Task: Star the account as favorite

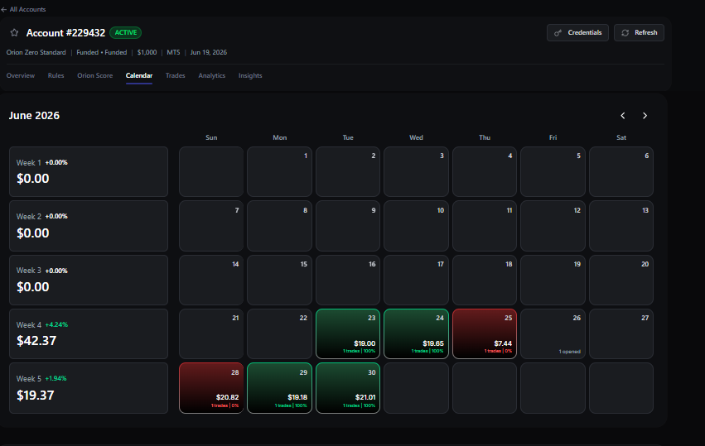Action: [x=14, y=33]
